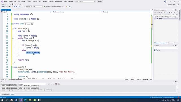Open the Вид menu
Image resolution: width=181 pixels, height=102 pixels.
pyautogui.click(x=15, y=1)
